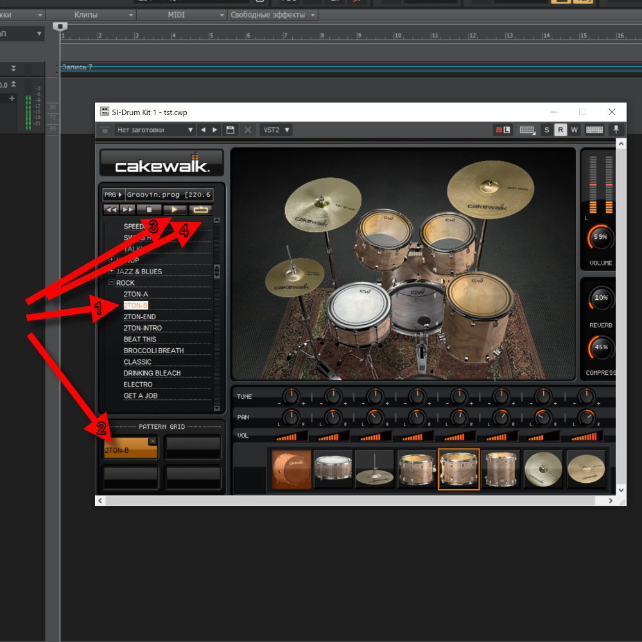
Task: Open the PRG program menu
Action: 112,195
